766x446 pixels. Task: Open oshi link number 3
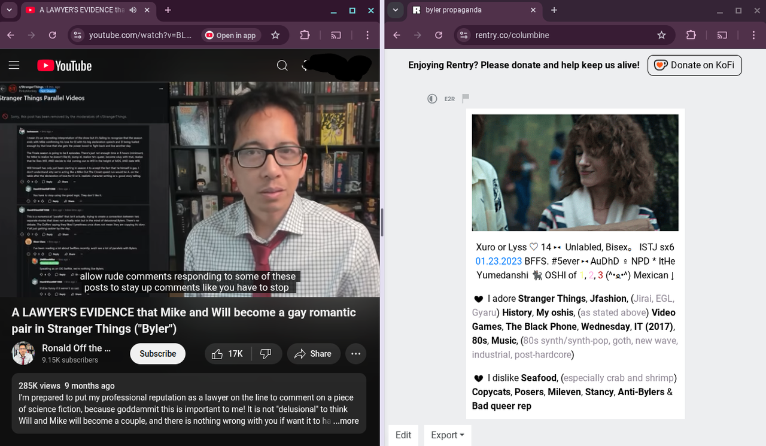600,275
